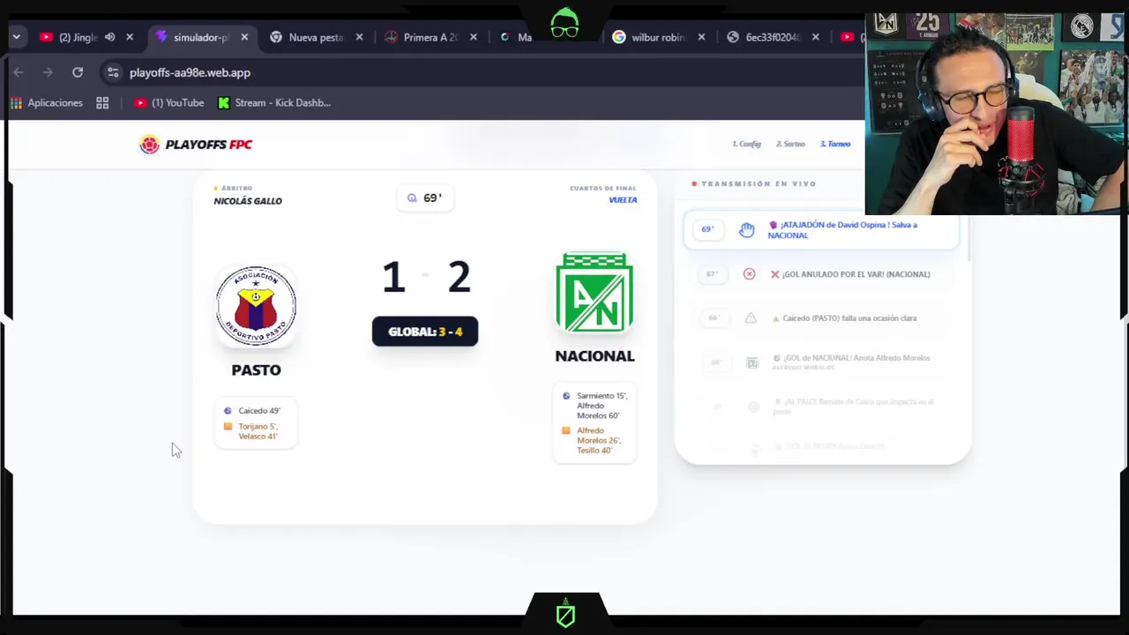
Task: Click Pasto yellow card icon by Torijano
Action: click(228, 427)
